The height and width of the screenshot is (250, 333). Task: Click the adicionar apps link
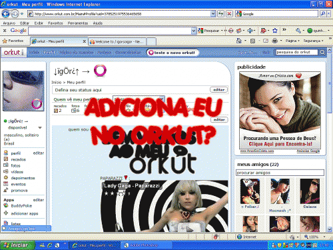25,213
